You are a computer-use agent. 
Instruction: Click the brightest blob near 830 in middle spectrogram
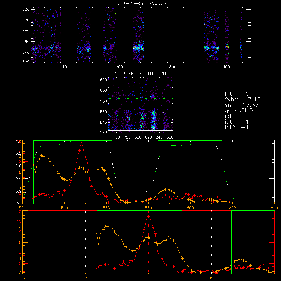pyautogui.click(x=153, y=120)
